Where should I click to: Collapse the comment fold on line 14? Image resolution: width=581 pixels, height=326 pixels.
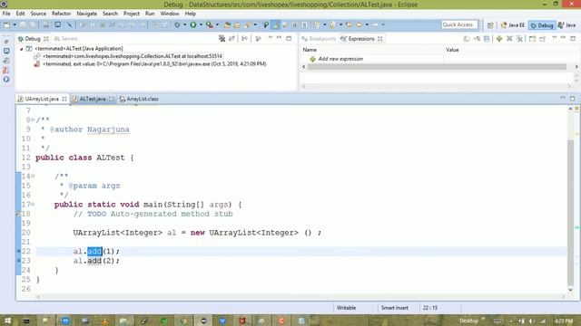click(33, 176)
